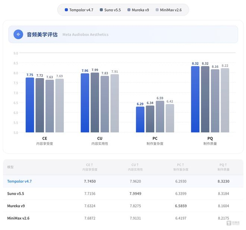The width and height of the screenshot is (246, 230).
Task: Select the Suno CE bar labeled 7.72
Action: (x=40, y=105)
